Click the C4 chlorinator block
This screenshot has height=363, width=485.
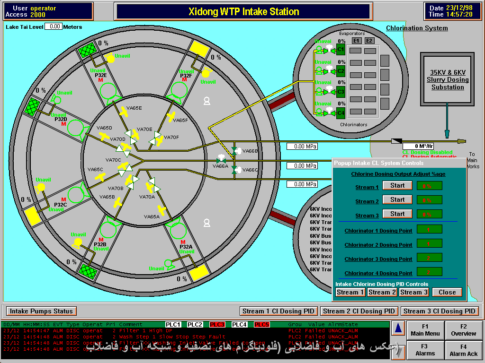(341, 113)
